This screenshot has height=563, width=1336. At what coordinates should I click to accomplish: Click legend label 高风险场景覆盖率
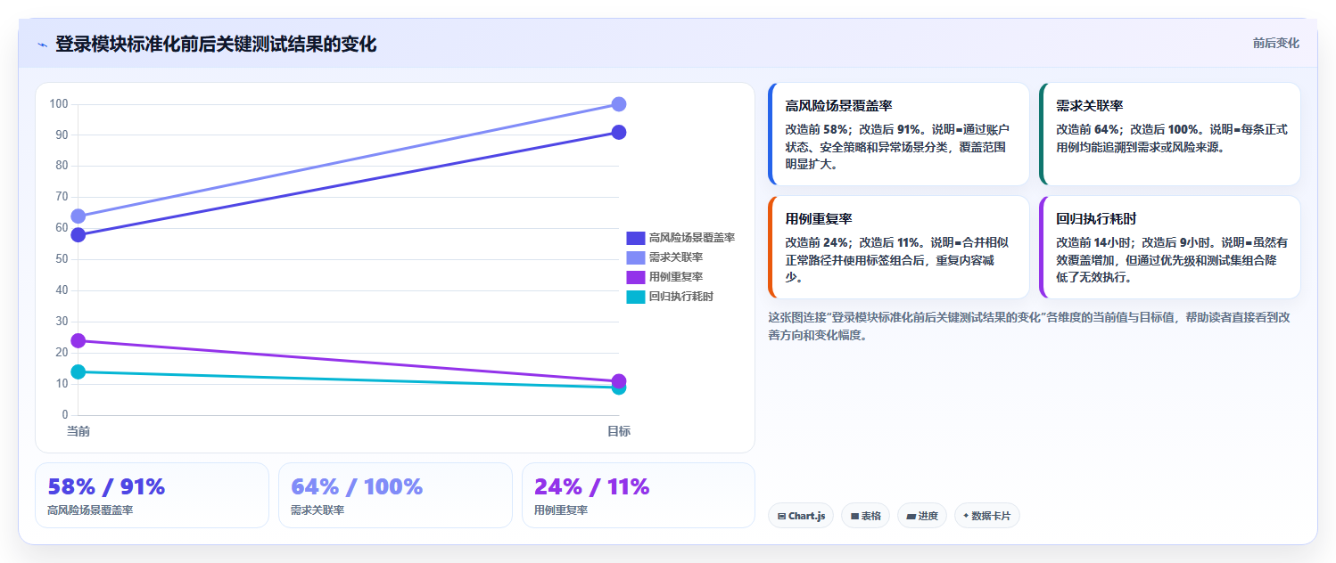click(692, 238)
